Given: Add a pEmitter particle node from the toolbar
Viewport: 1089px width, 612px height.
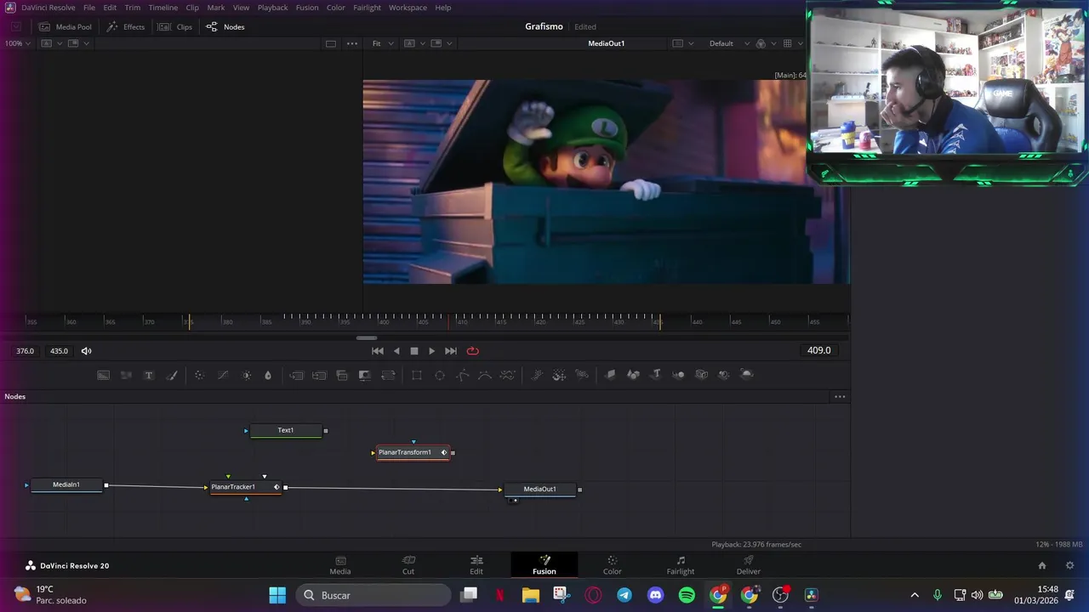Looking at the screenshot, I should [x=537, y=375].
